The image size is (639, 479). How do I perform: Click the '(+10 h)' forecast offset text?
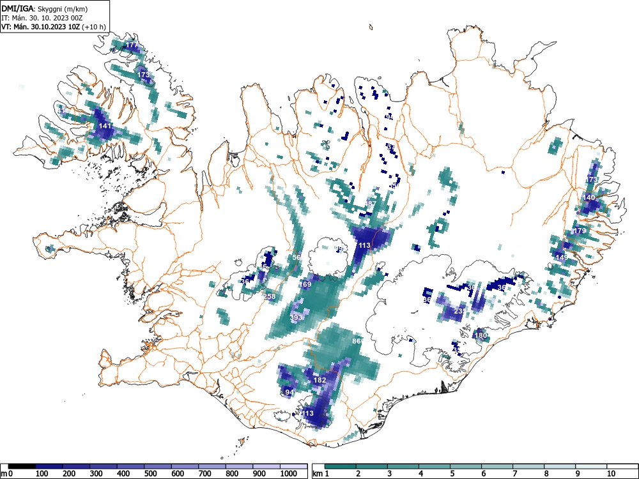(x=94, y=27)
